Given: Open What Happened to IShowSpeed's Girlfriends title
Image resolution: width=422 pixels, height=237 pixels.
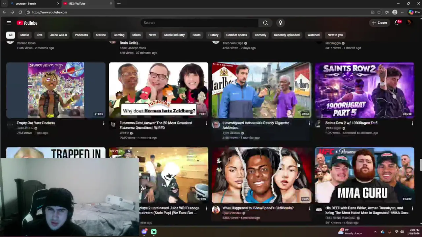Looking at the screenshot, I should click(x=258, y=208).
